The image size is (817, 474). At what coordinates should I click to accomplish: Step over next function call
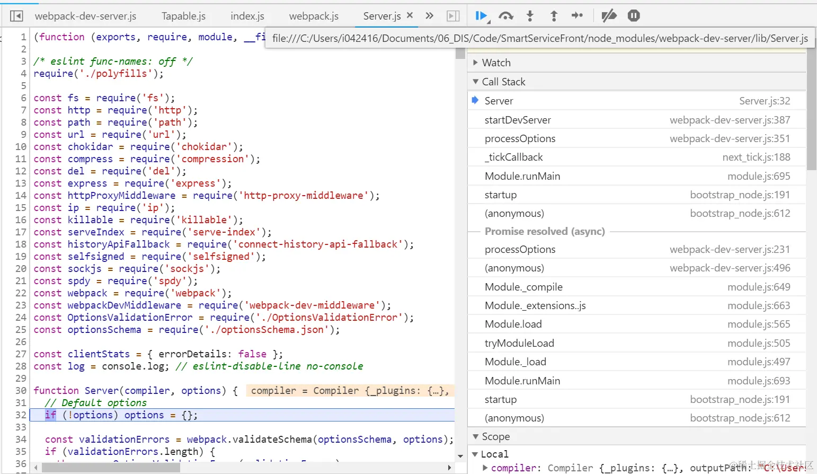pos(506,16)
